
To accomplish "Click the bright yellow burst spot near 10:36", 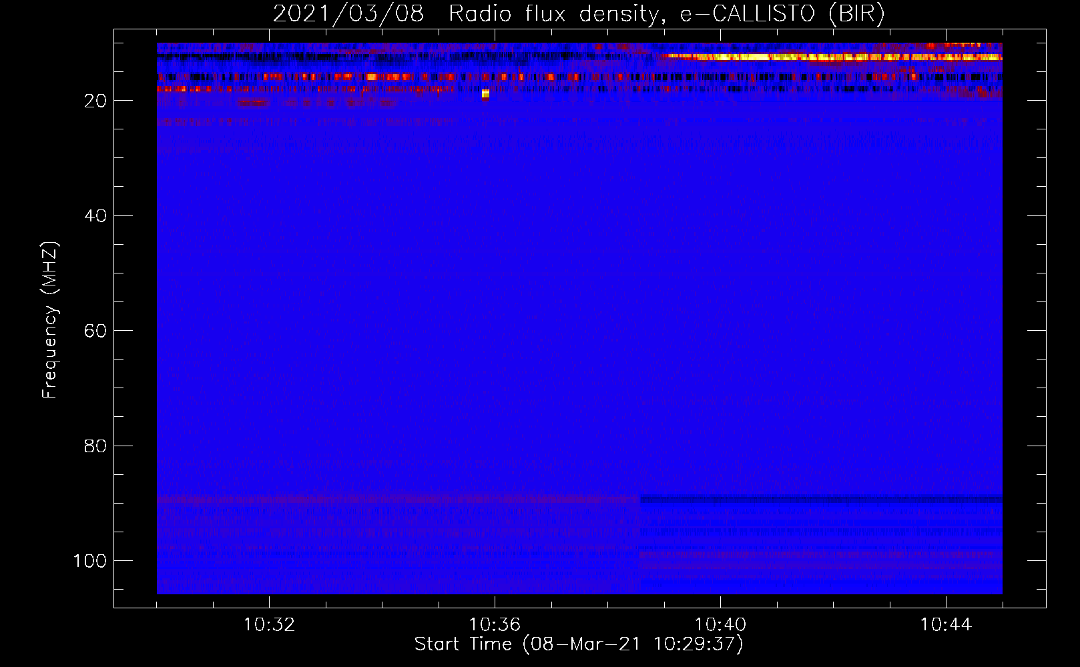I will pos(485,94).
